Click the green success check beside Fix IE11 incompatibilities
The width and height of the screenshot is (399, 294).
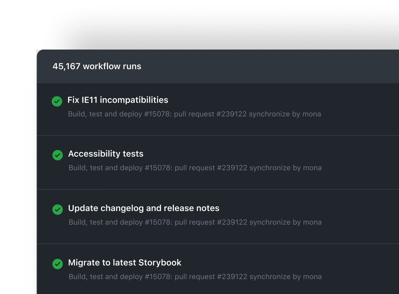(57, 101)
